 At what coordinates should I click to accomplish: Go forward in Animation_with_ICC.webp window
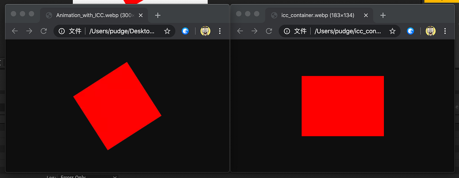coord(29,31)
